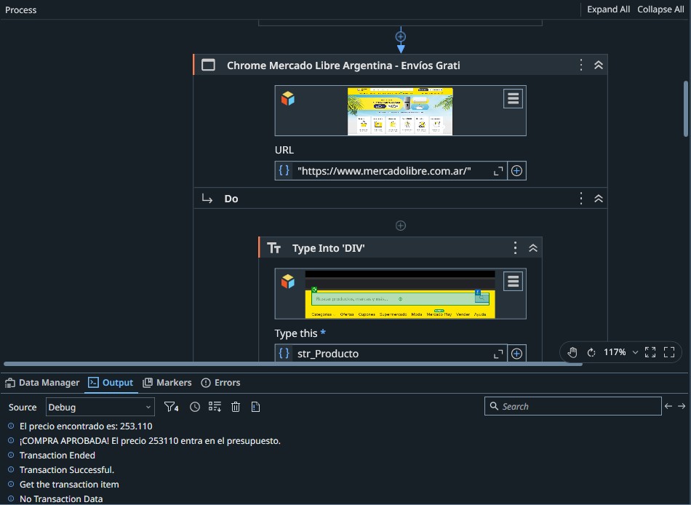Click the Process breadcrumb label

[20, 9]
